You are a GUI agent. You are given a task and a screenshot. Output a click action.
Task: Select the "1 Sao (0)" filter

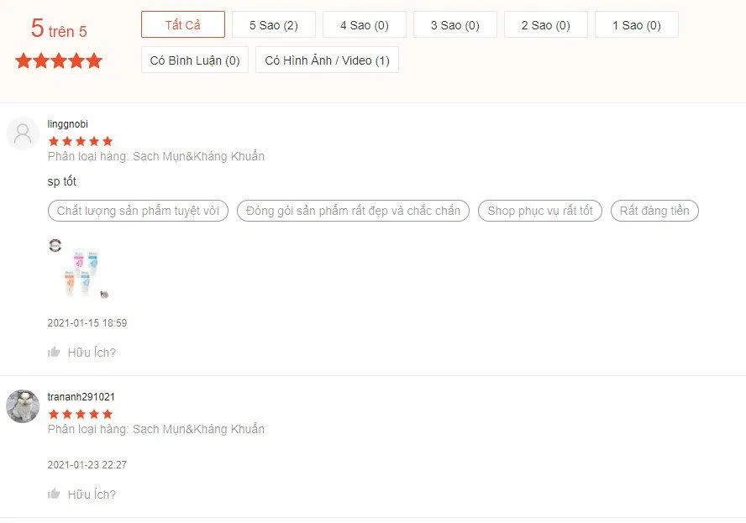[636, 24]
